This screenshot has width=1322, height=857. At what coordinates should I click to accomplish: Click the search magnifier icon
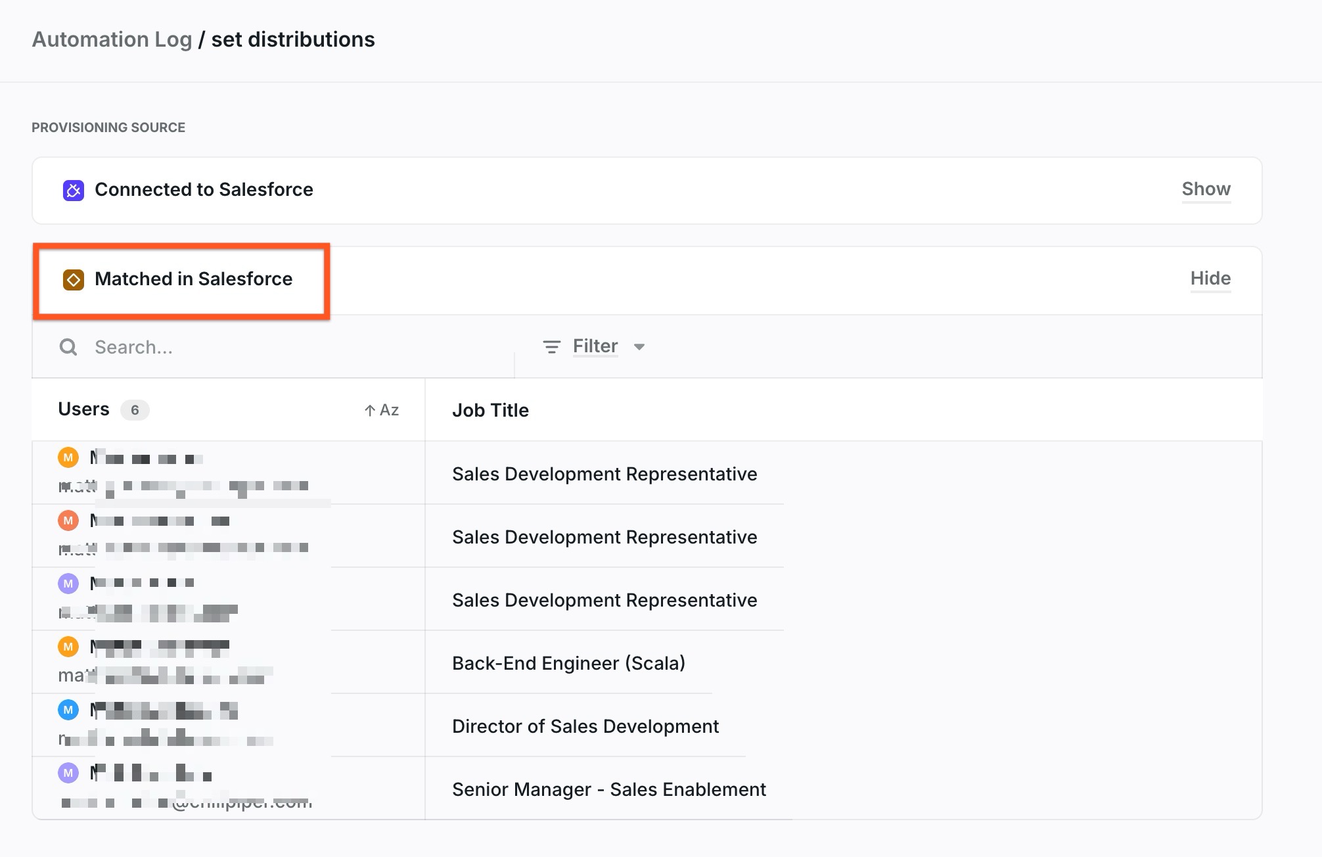[x=68, y=347]
